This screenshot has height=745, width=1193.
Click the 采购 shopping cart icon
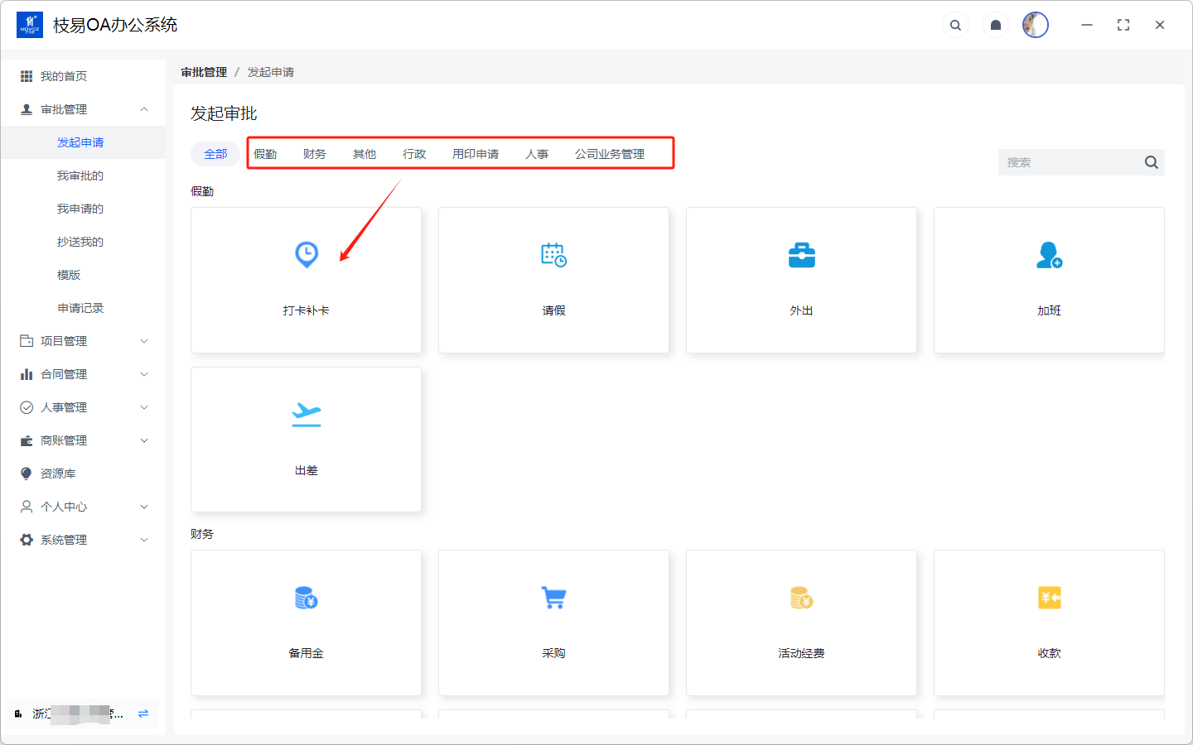coord(553,598)
